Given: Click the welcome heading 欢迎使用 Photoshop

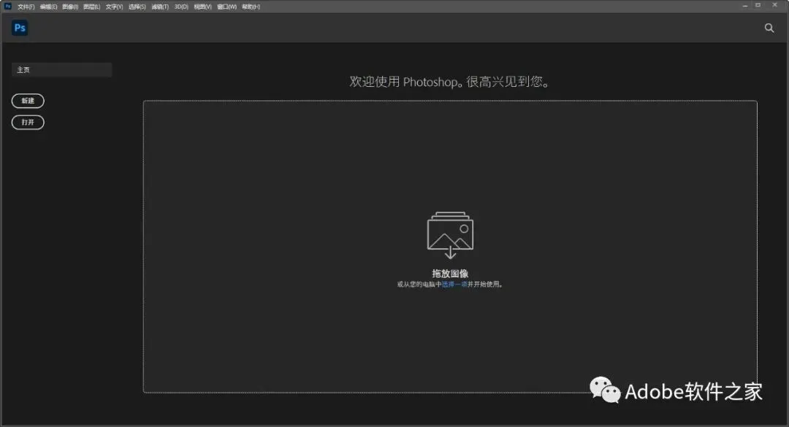Looking at the screenshot, I should [x=449, y=82].
